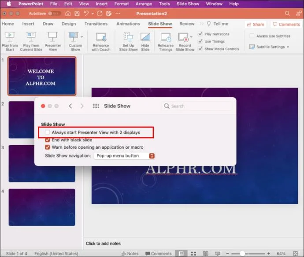304x257 pixels.
Task: Toggle Show Media Controls checkbox
Action: click(200, 48)
